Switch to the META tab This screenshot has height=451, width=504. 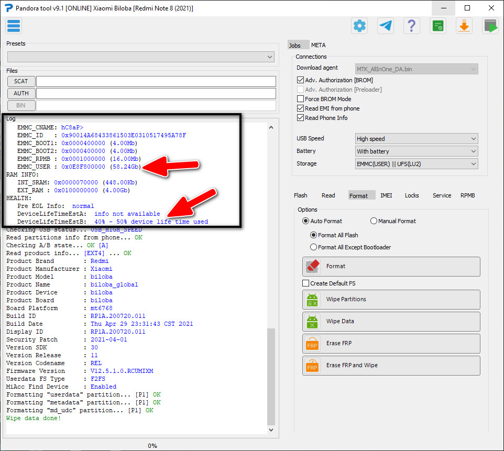[318, 46]
